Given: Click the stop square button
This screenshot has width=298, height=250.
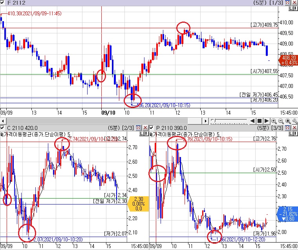Looking at the screenshot, I should (x=260, y=121).
